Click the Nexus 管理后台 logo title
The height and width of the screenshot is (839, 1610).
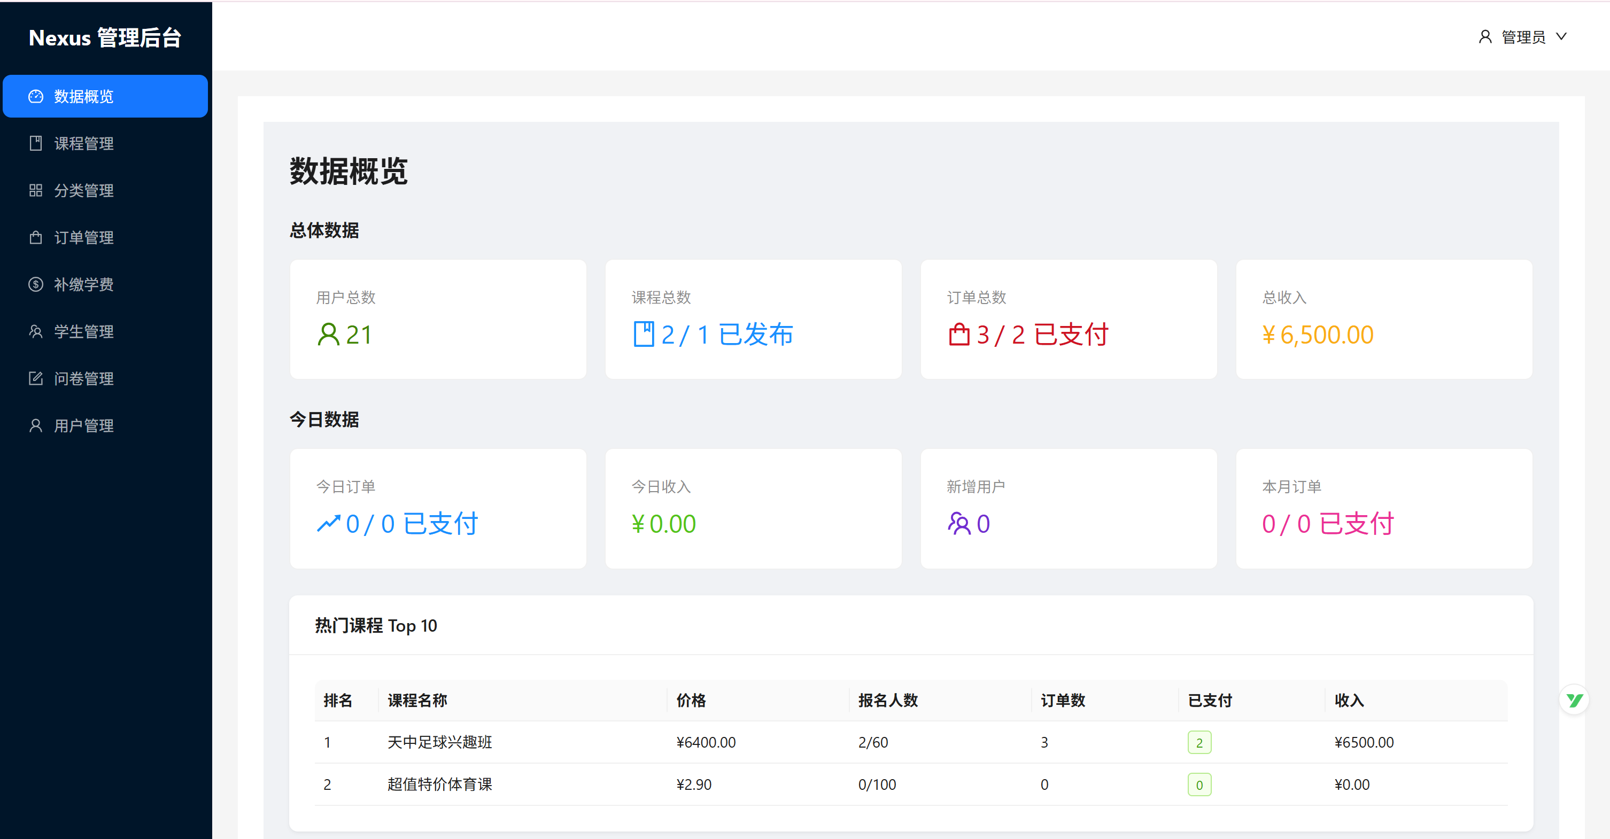(x=105, y=37)
